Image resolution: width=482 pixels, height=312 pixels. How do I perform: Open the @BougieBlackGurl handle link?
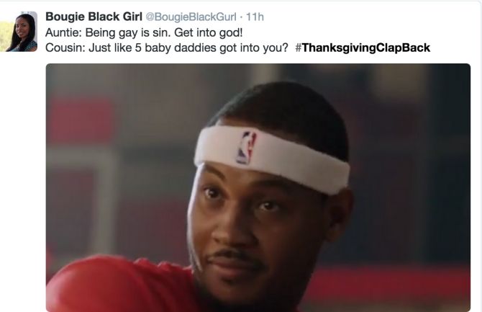click(x=191, y=17)
